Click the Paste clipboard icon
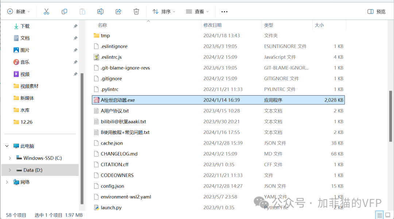 pos(82,12)
